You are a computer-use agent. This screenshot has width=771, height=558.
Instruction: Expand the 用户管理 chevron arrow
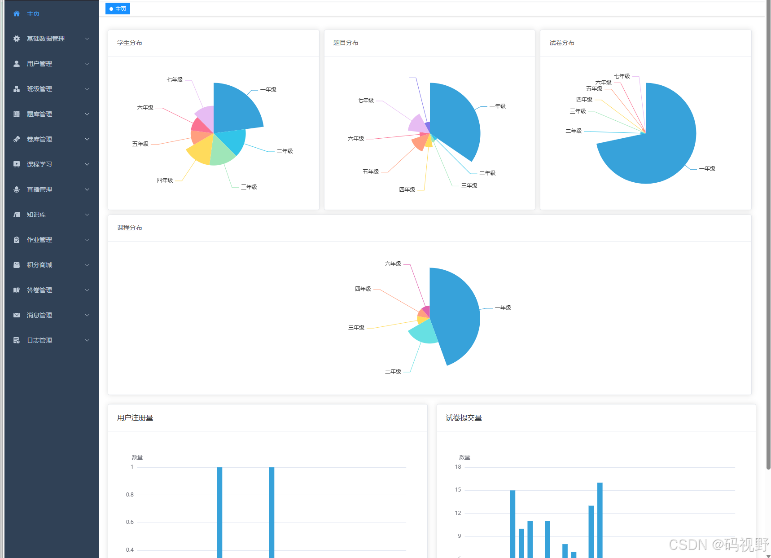[x=87, y=64]
